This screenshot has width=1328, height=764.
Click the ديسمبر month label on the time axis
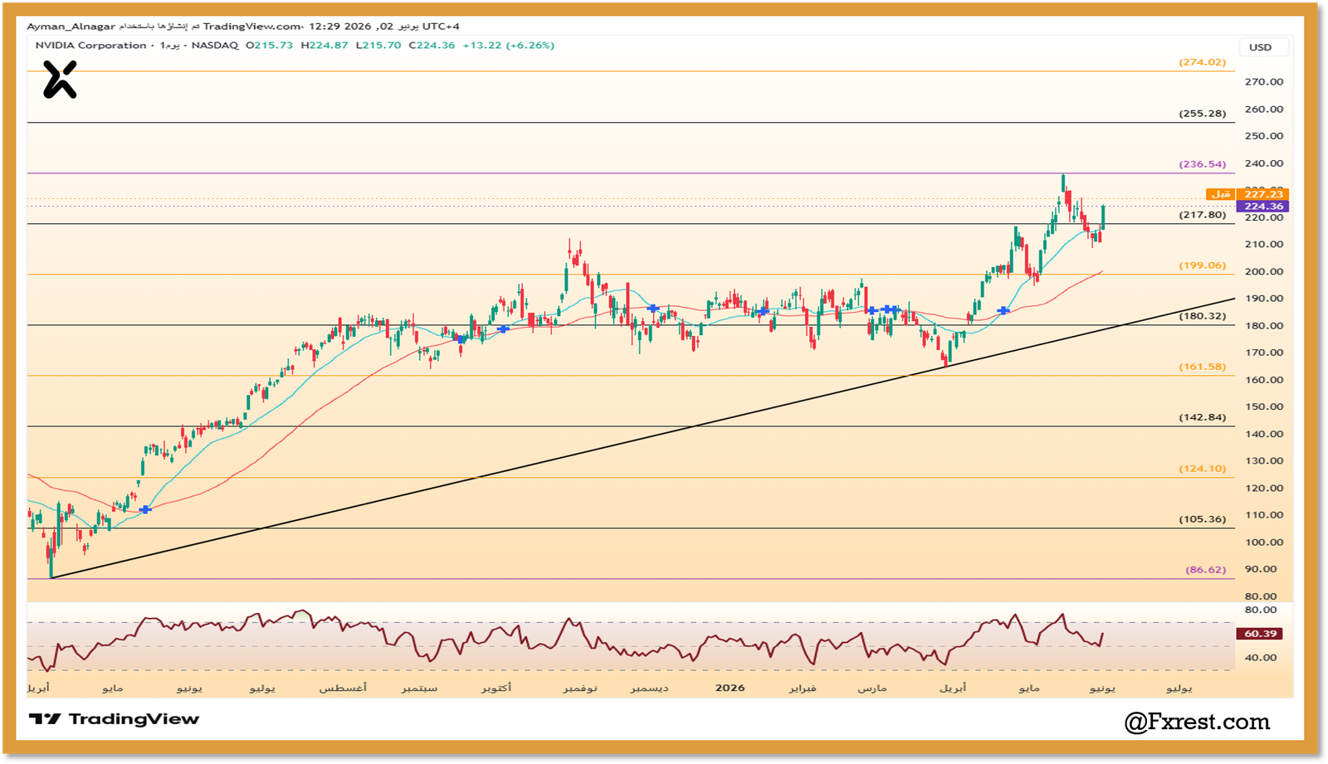tap(649, 689)
